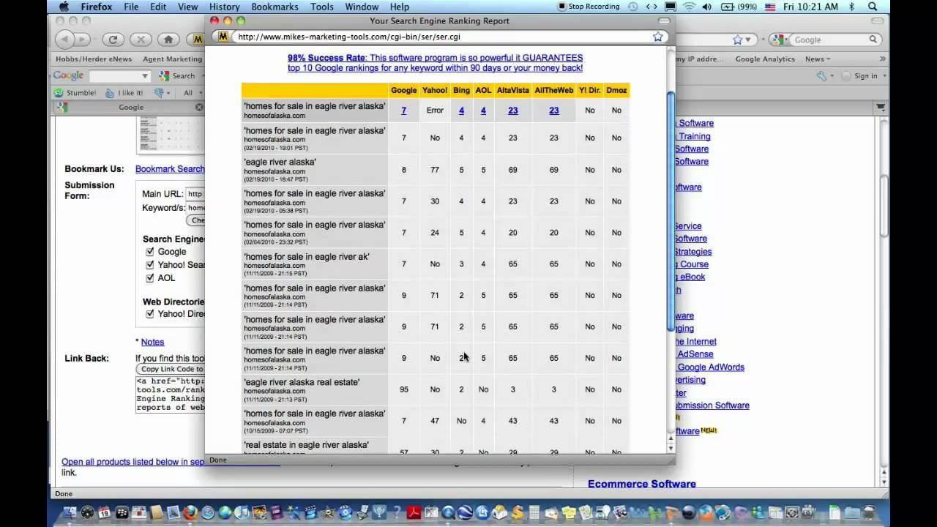
Task: Open the Bookmarks menu
Action: pyautogui.click(x=275, y=7)
